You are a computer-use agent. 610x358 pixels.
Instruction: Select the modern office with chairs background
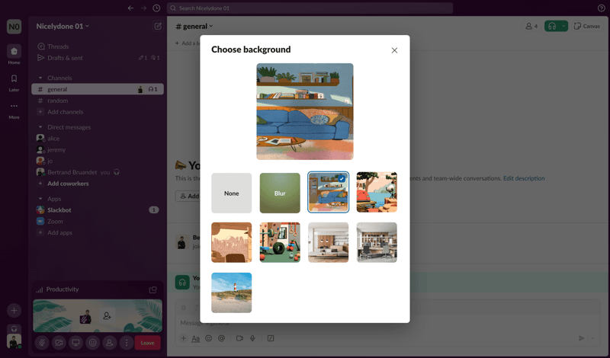(377, 242)
